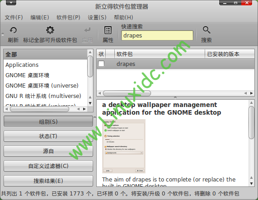Click the package table left scroll arrow

pyautogui.click(x=99, y=93)
